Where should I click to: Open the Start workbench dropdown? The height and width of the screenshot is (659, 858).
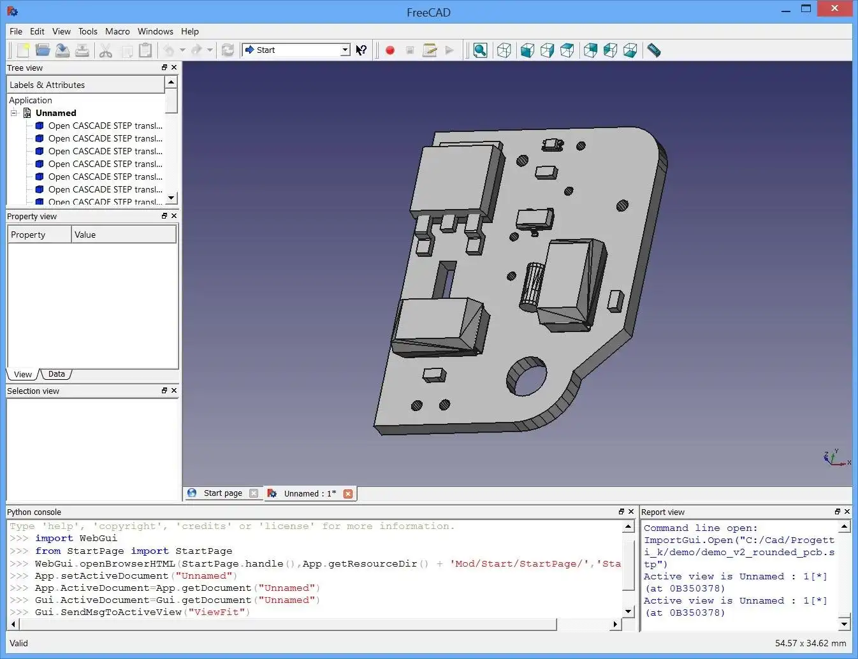click(x=345, y=50)
